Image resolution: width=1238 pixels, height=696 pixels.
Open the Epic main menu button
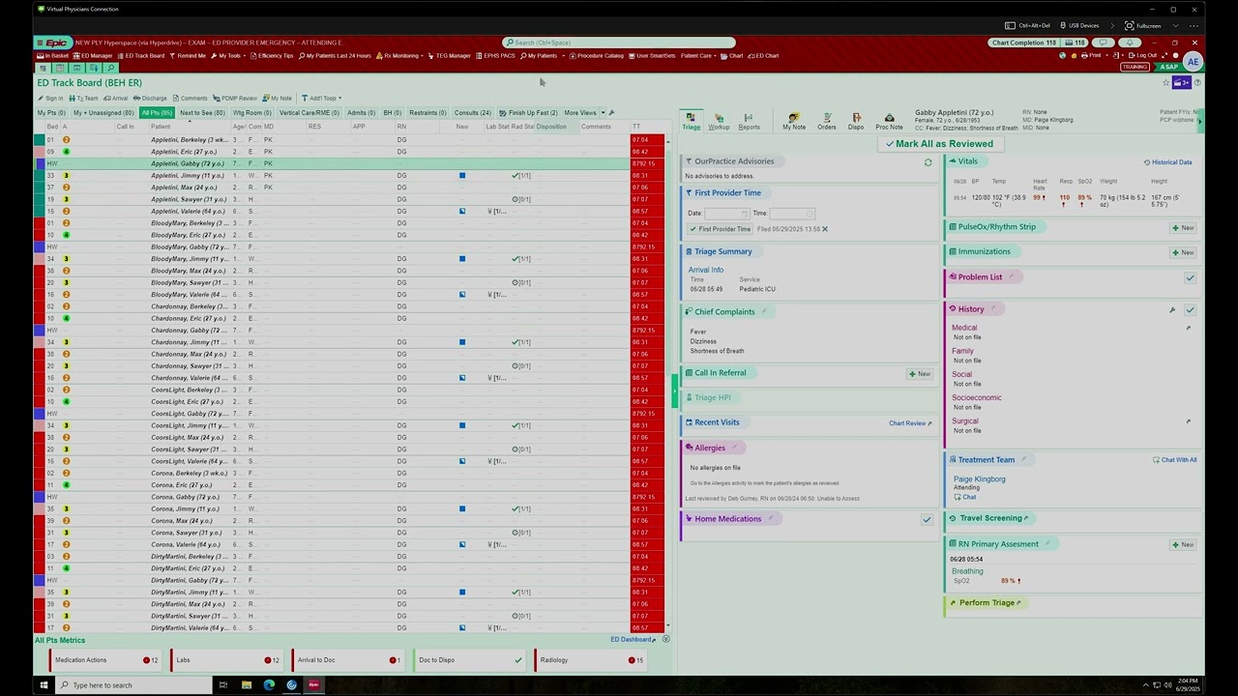tap(53, 43)
